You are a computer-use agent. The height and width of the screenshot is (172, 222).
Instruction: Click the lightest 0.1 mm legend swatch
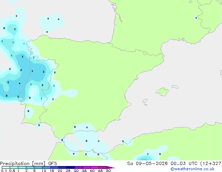click(x=6, y=167)
